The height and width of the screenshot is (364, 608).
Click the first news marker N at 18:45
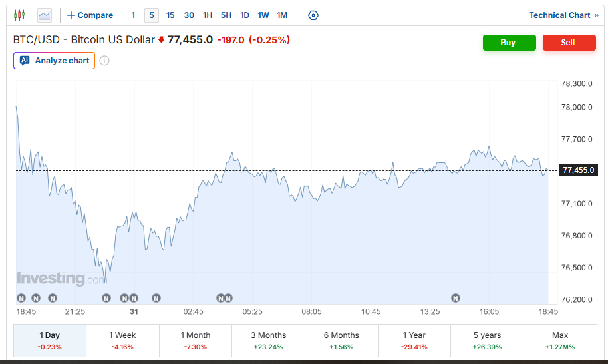[21, 298]
